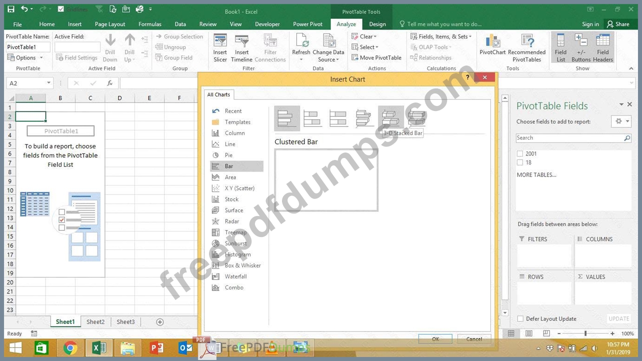Open the Insert Timeline tool
Viewport: 642px width, 361px height.
(241, 48)
